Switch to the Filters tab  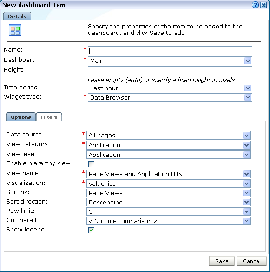49,117
